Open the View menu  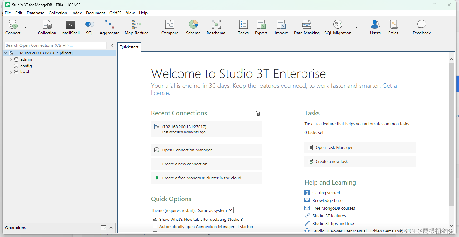(x=130, y=13)
